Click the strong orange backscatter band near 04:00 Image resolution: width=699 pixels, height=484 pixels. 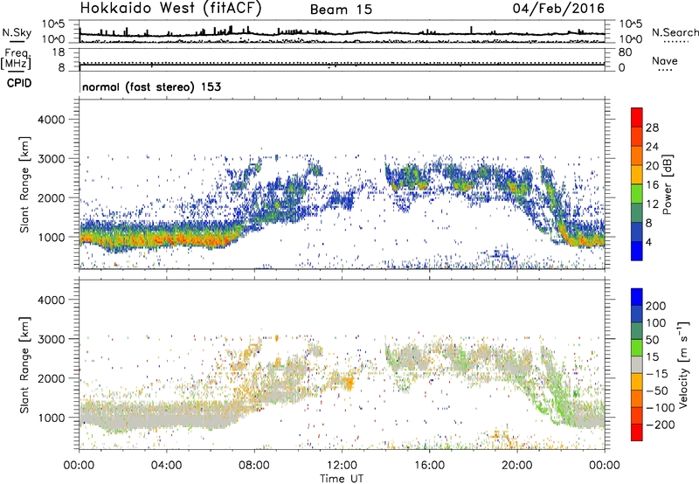click(167, 239)
